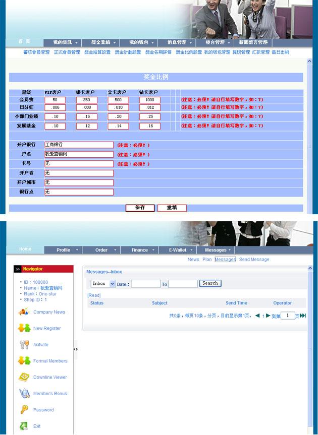Click the Member's Bonus magnifier icon
This screenshot has width=318, height=435.
click(24, 394)
